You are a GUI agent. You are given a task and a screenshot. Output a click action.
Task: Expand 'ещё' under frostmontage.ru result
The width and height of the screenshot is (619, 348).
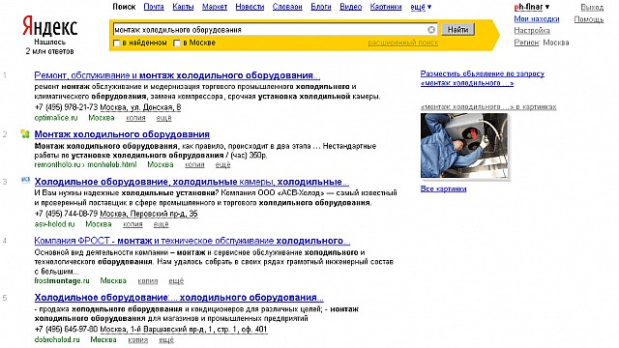[176, 281]
